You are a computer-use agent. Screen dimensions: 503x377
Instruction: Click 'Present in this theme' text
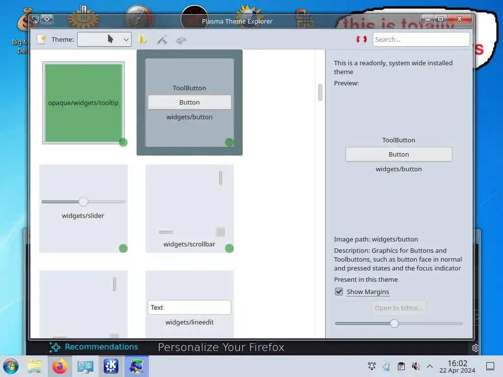tap(365, 279)
